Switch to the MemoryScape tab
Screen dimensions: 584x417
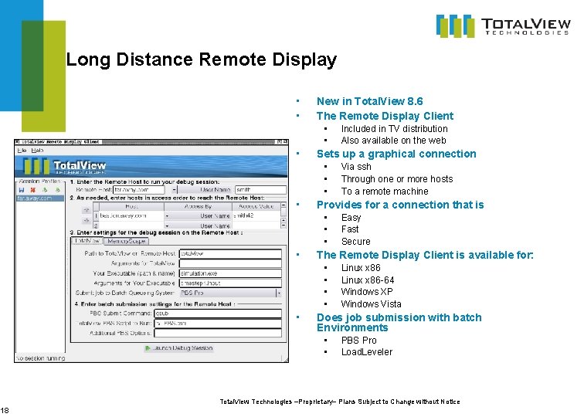pos(126,241)
